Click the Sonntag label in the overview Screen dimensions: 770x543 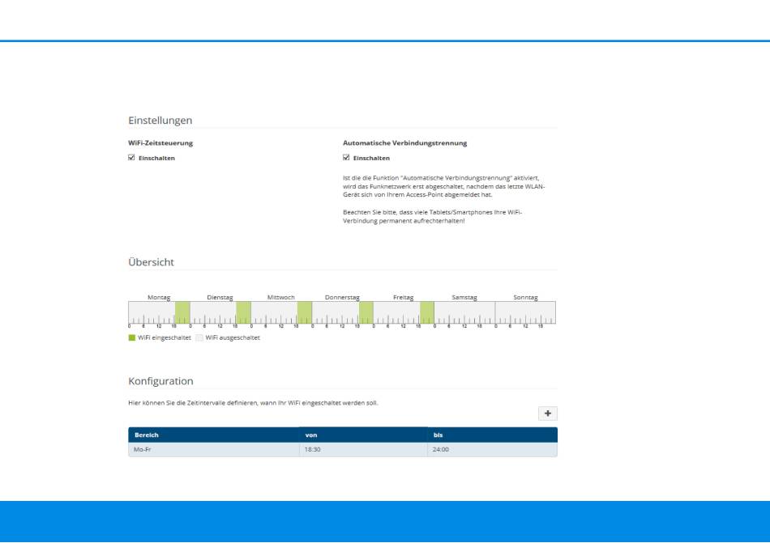(x=525, y=298)
